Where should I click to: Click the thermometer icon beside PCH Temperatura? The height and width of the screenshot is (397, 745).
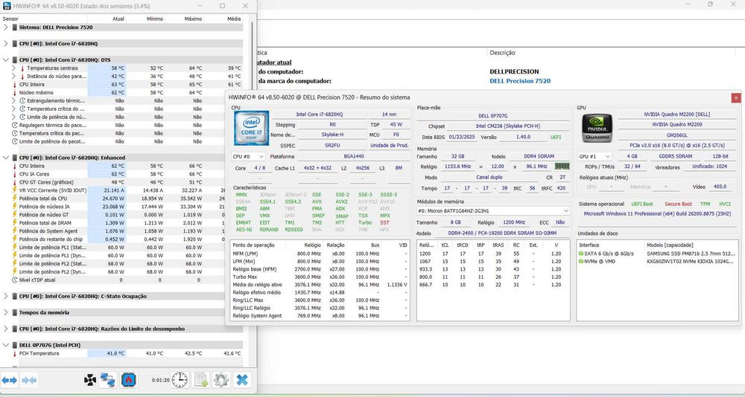14,353
